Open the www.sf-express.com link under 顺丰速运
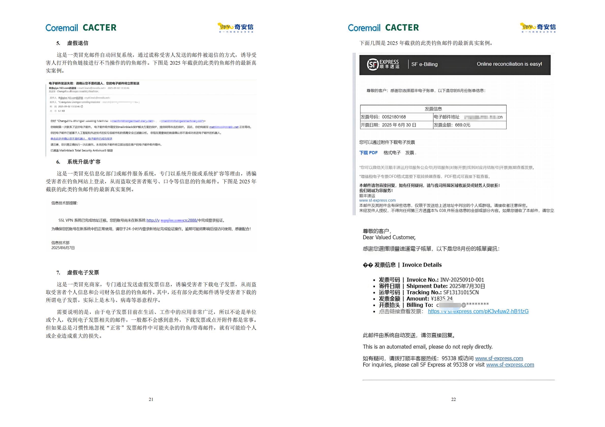Image resolution: width=605 pixels, height=427 pixels. pyautogui.click(x=377, y=200)
